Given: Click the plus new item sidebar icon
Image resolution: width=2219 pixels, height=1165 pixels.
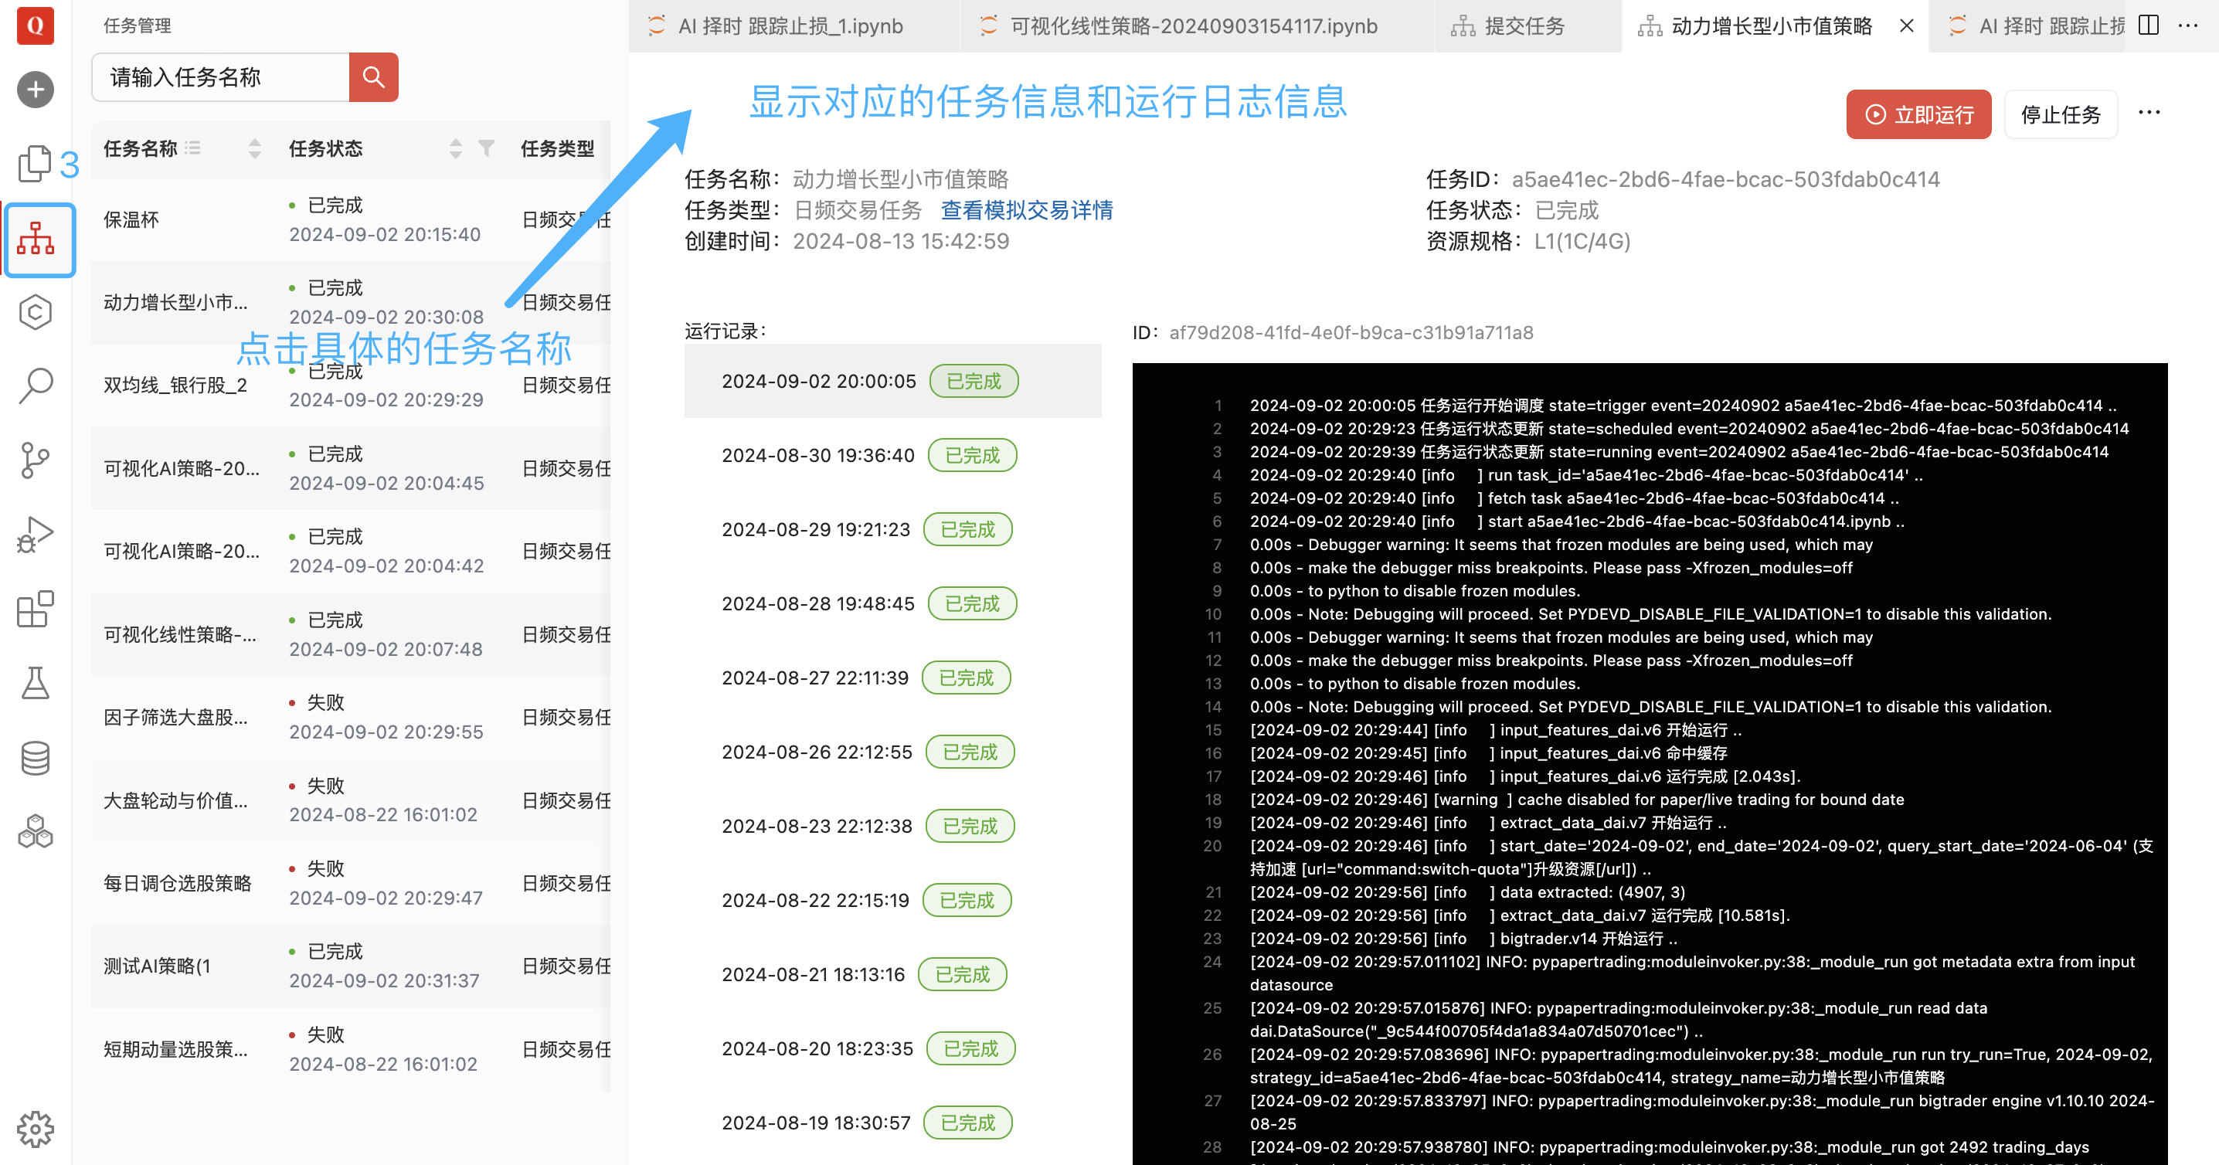Looking at the screenshot, I should [36, 90].
